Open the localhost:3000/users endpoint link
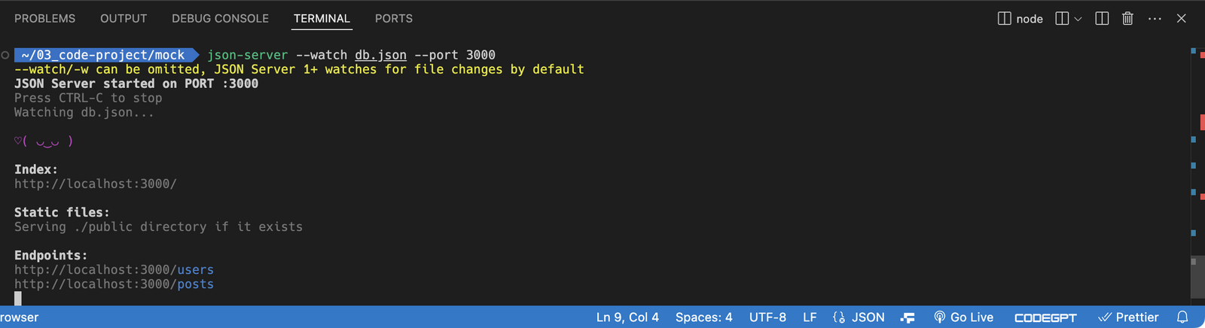Screen dimensions: 1205x328 click(114, 270)
